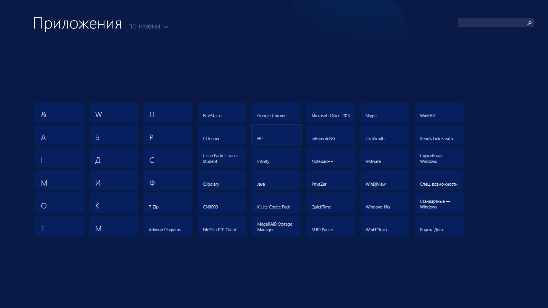Open the VMware tile
The height and width of the screenshot is (308, 548).
(x=385, y=157)
